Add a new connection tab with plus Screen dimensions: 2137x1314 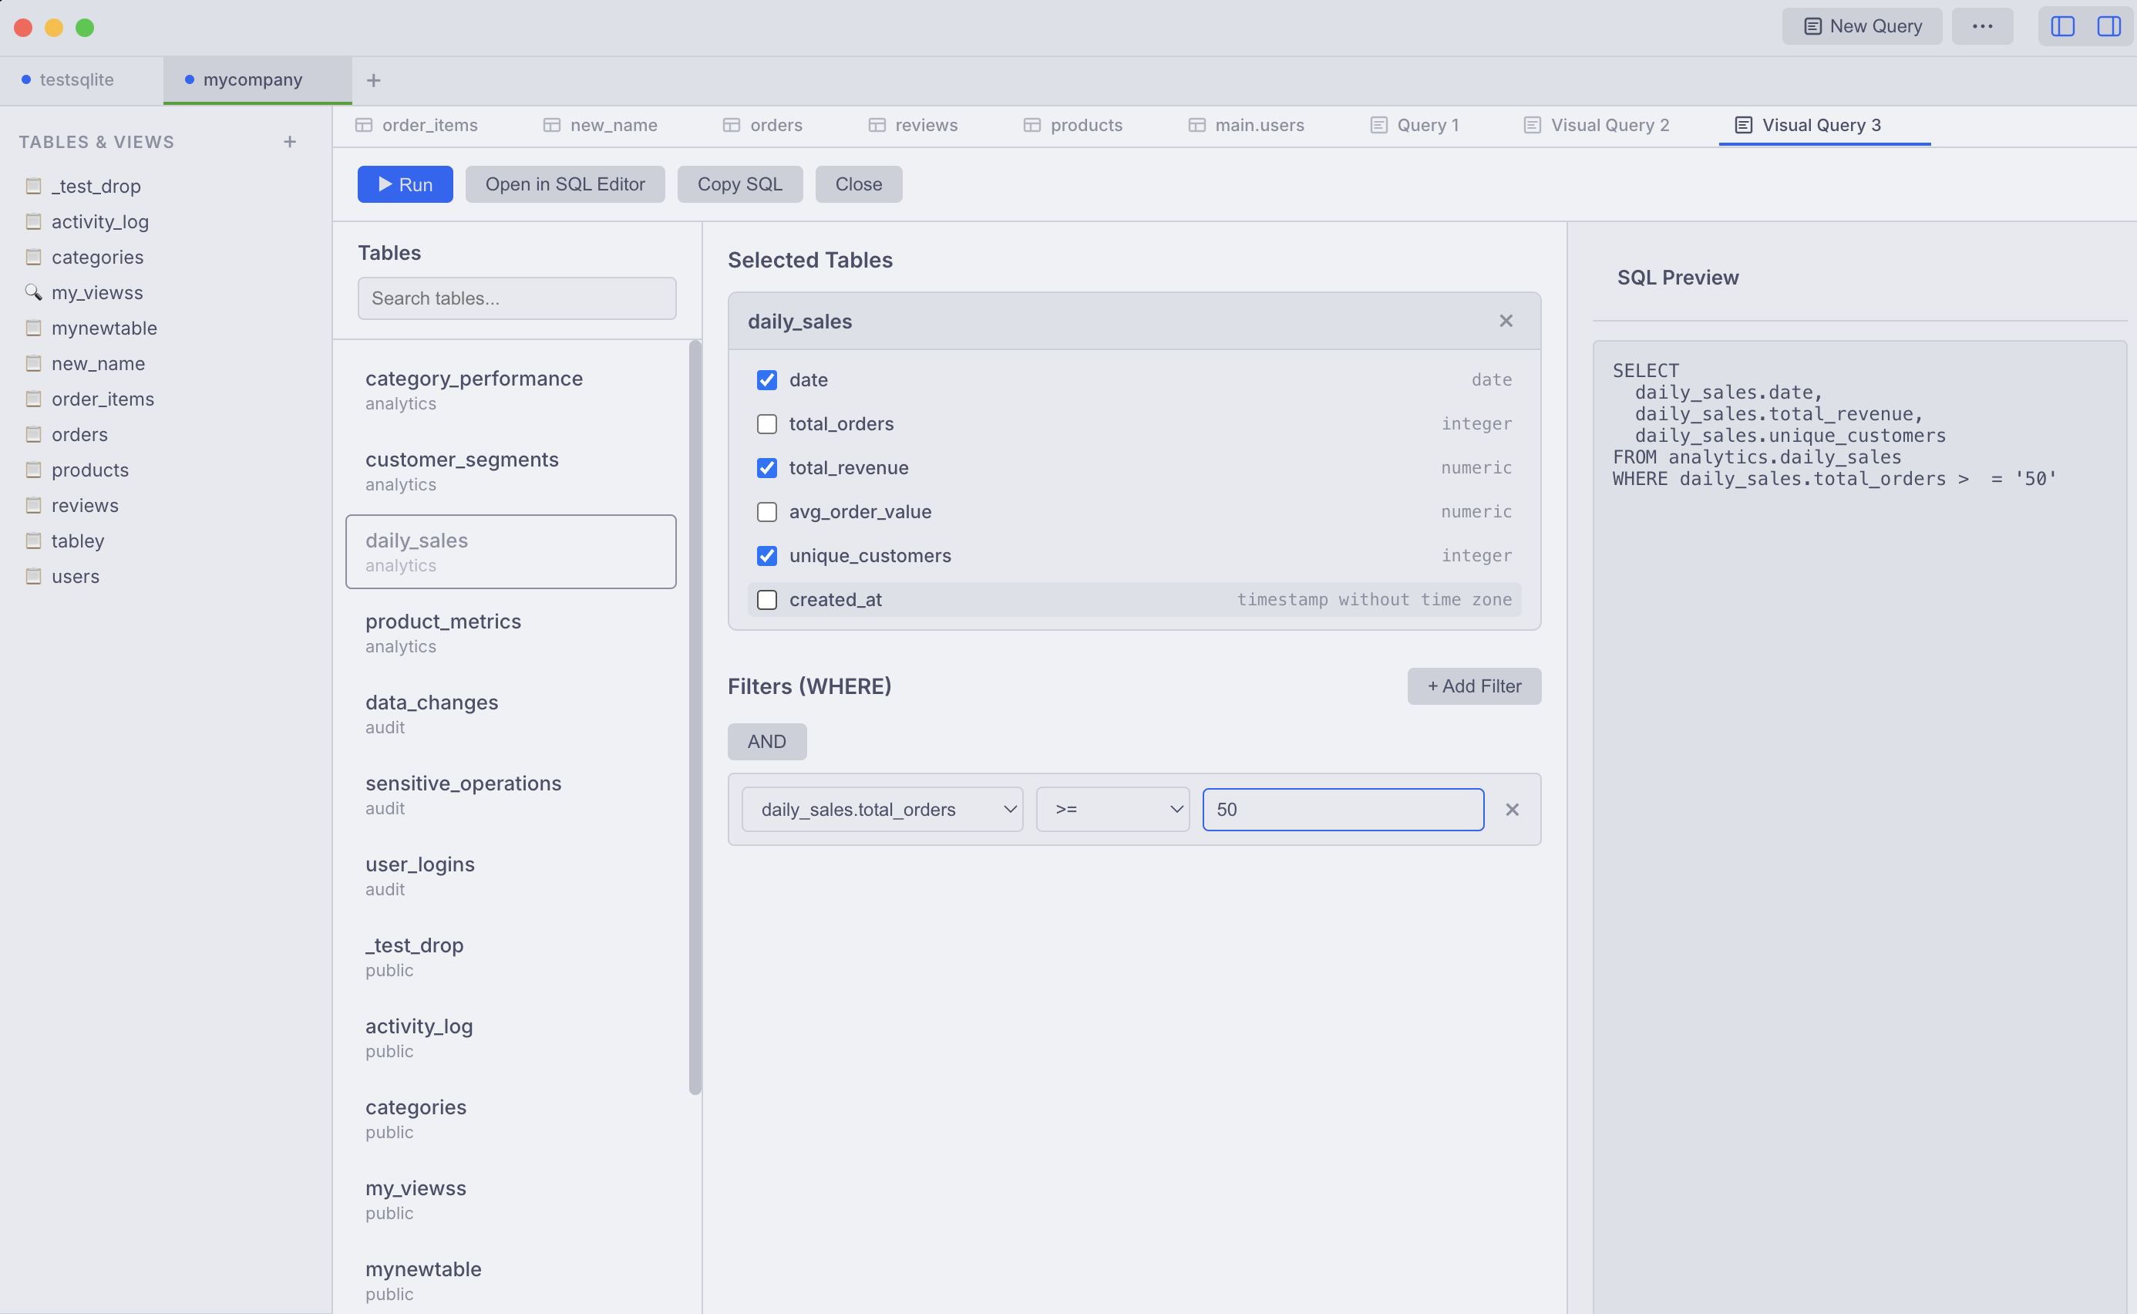(x=374, y=80)
